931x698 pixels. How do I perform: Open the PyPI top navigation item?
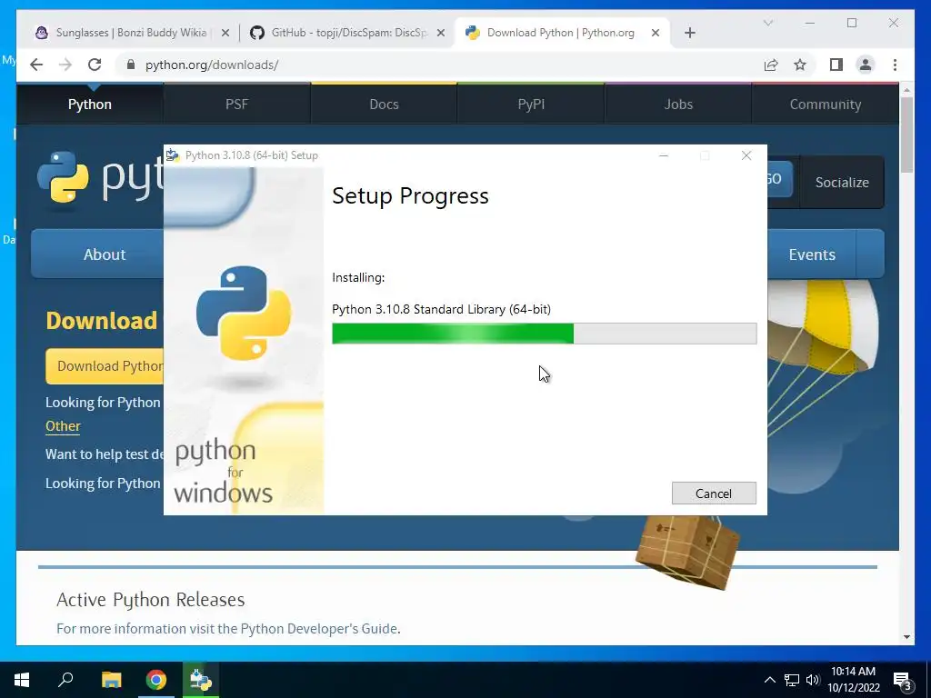coord(531,105)
